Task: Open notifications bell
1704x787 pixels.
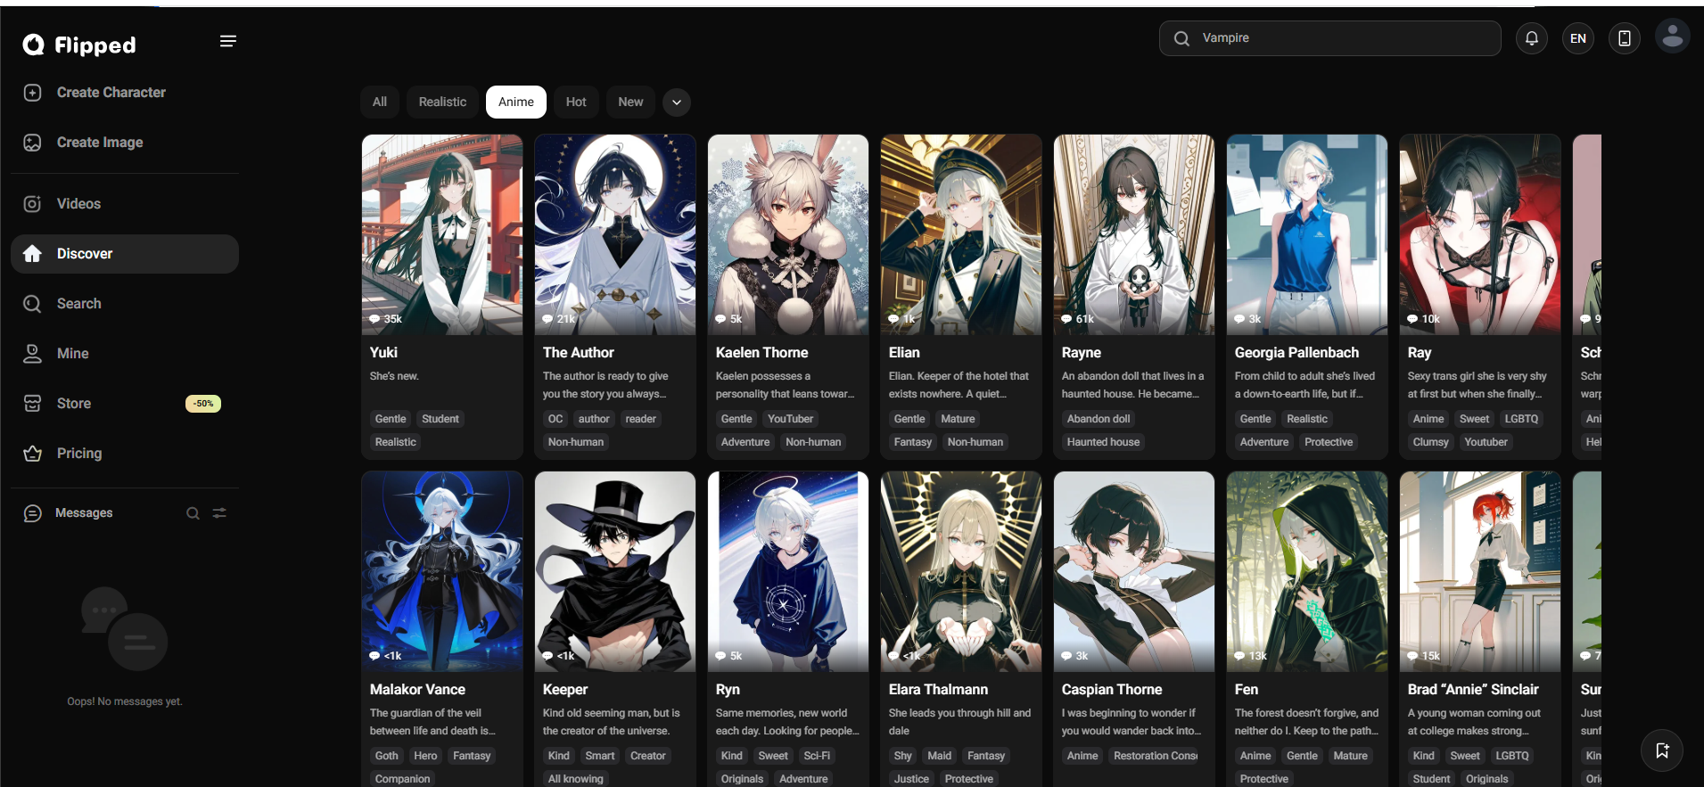Action: [1532, 38]
